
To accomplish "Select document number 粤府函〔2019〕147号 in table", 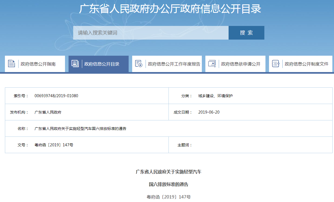I will tap(54, 145).
